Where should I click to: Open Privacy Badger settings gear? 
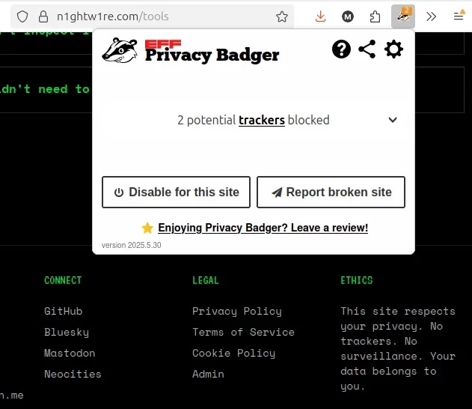pos(393,49)
